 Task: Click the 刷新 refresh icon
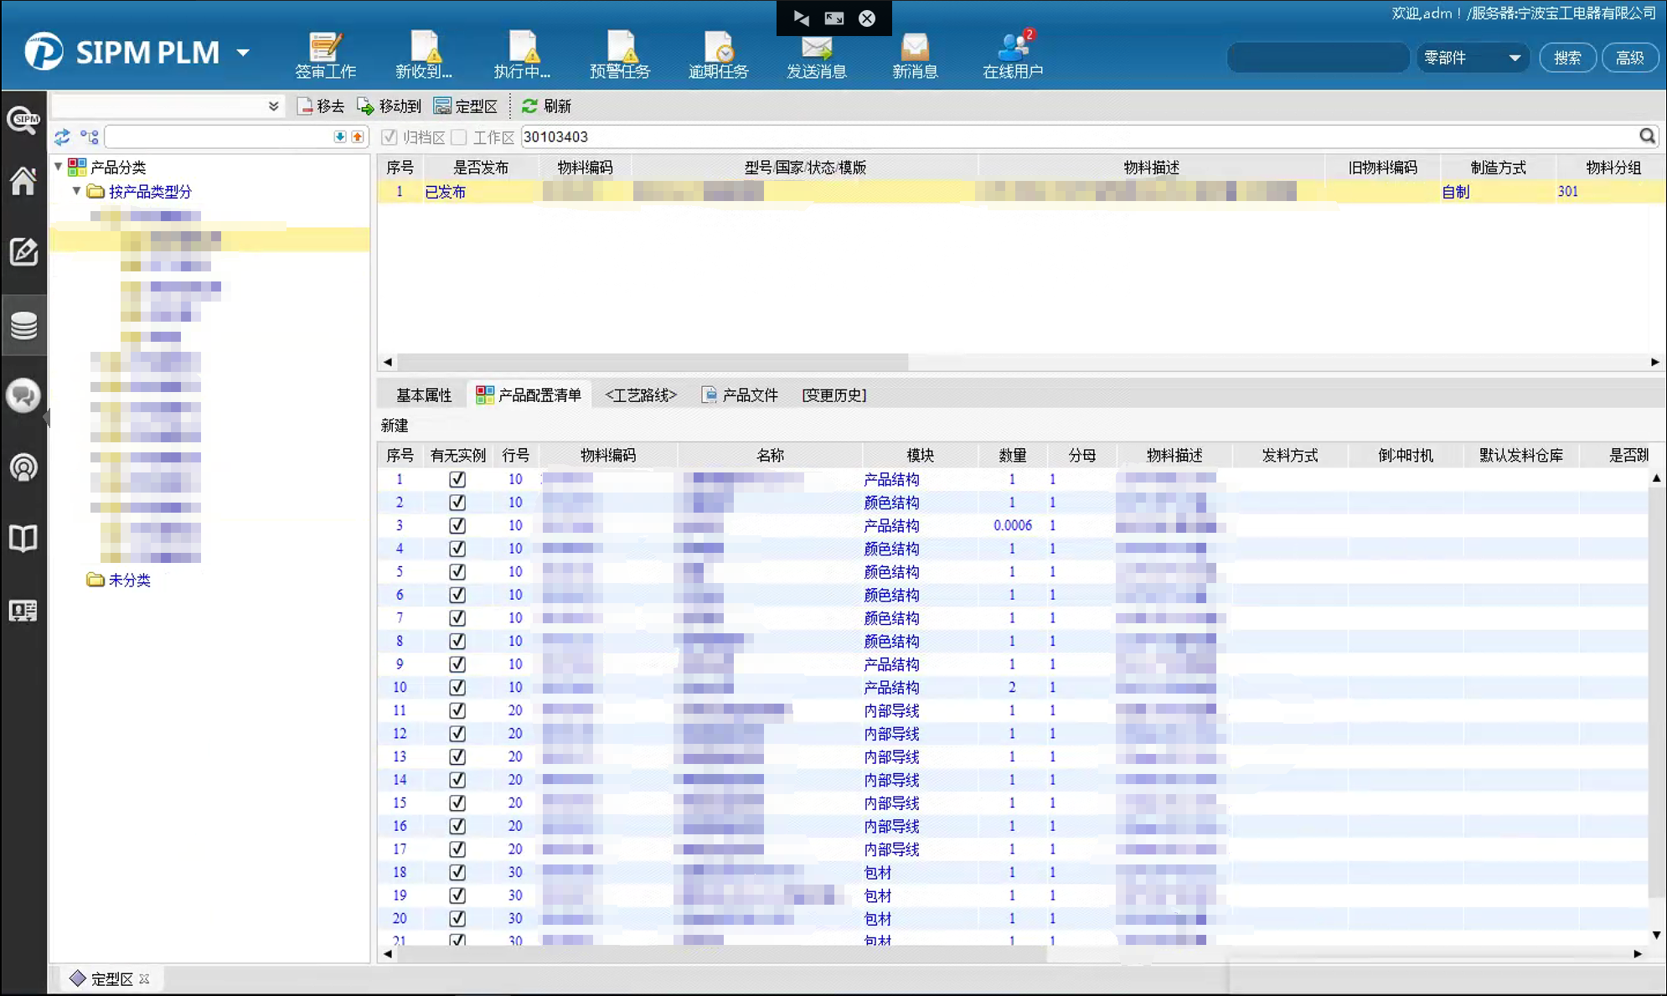[529, 106]
